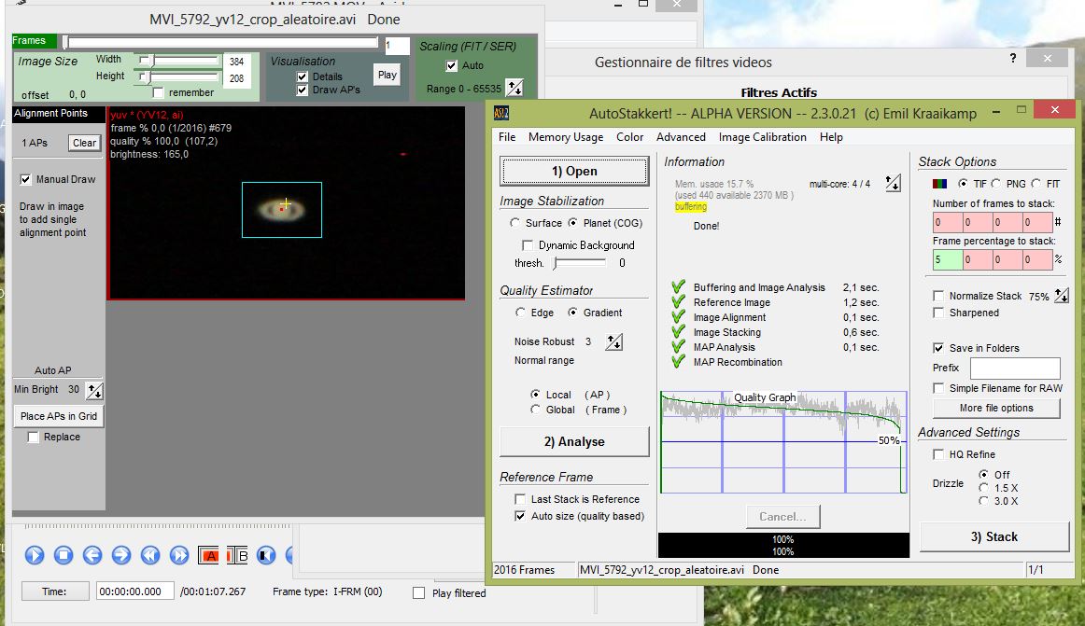This screenshot has width=1085, height=626.
Task: Click the go-to-previous-black-frame icon
Action: coord(266,555)
